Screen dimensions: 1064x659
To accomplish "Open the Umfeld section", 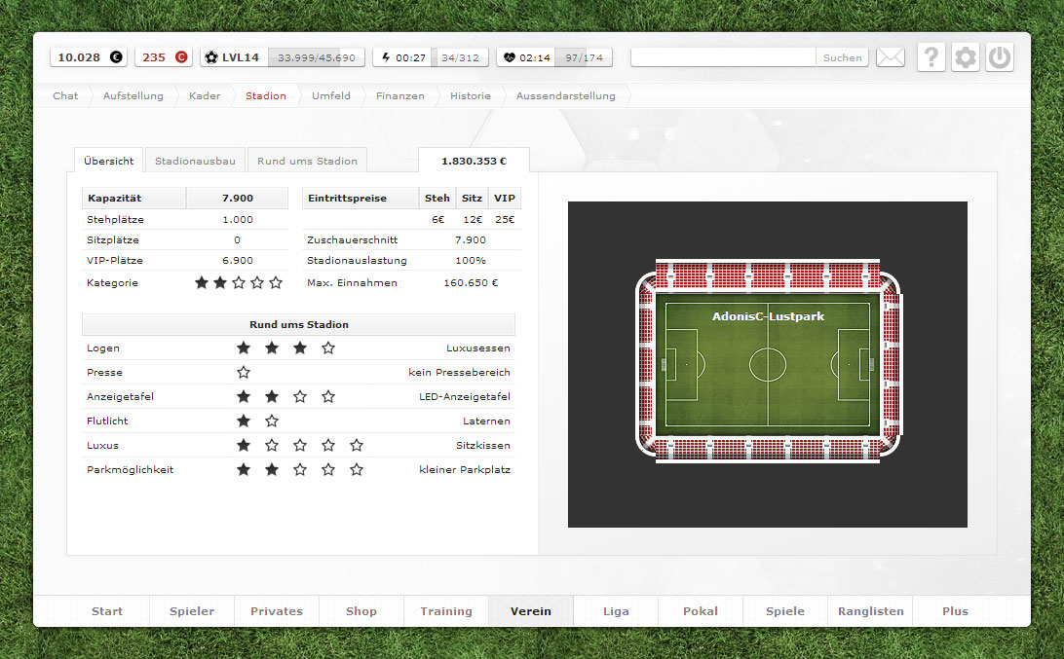I will coord(331,95).
